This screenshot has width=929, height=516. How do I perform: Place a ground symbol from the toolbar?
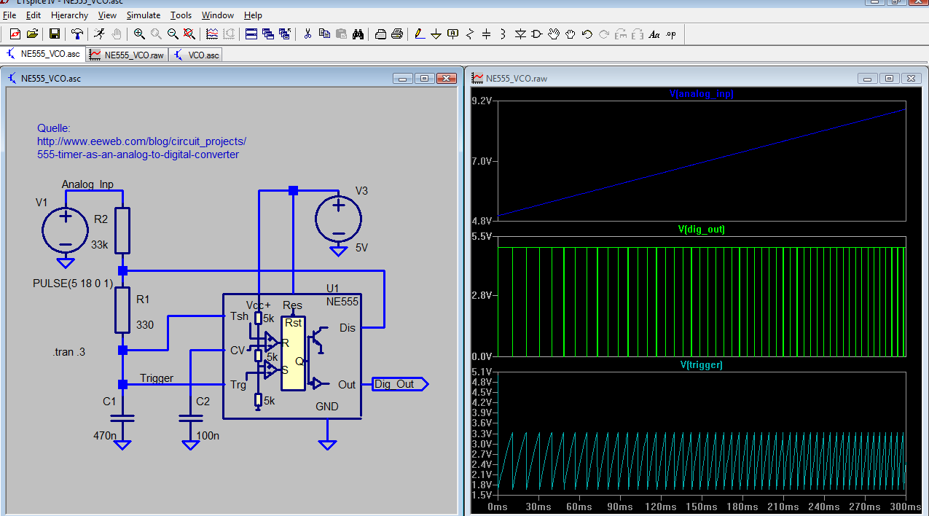click(x=436, y=34)
